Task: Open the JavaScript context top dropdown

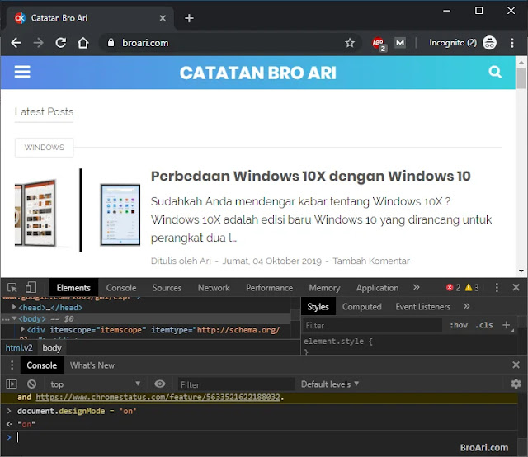Action: (96, 384)
